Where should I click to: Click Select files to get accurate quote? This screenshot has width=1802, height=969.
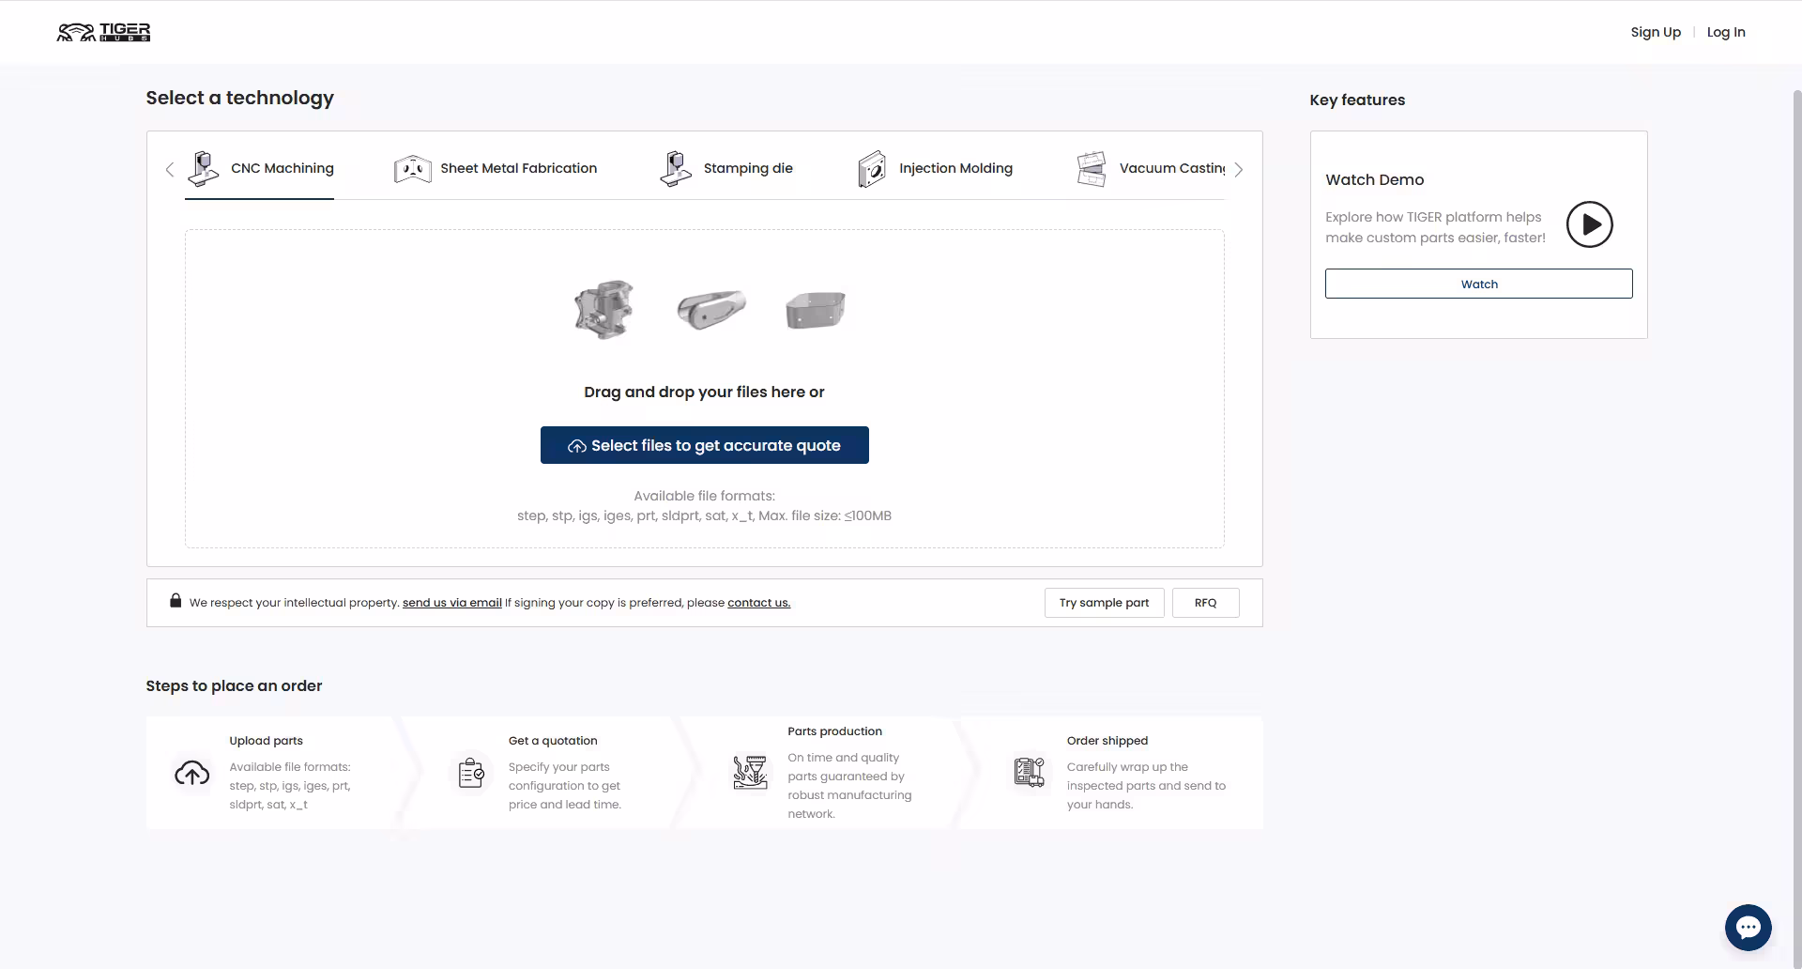coord(705,445)
